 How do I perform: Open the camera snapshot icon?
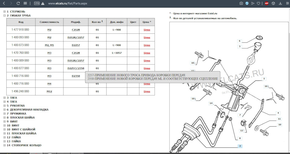coord(241,3)
